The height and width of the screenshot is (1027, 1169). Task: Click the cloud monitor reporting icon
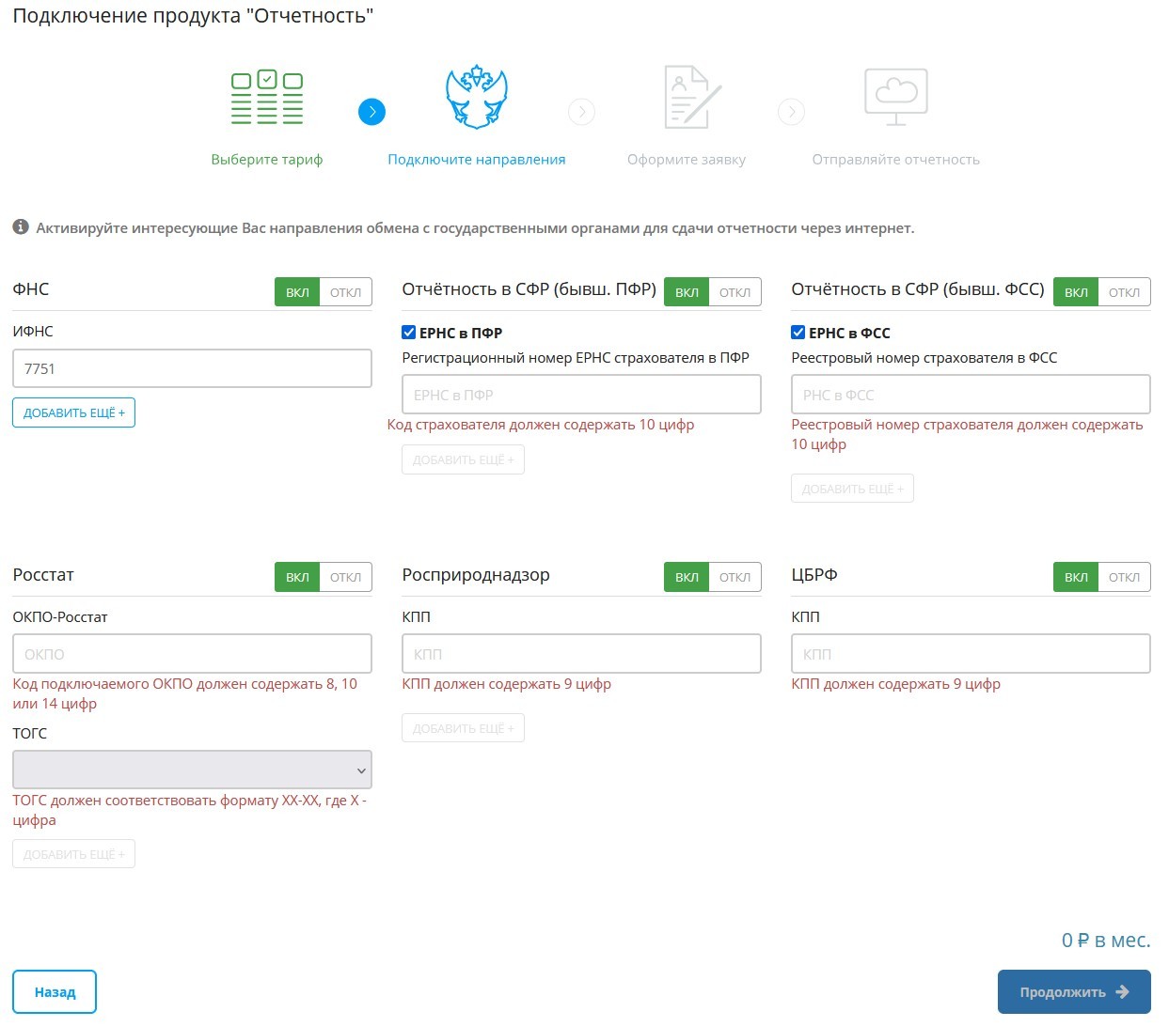(895, 96)
